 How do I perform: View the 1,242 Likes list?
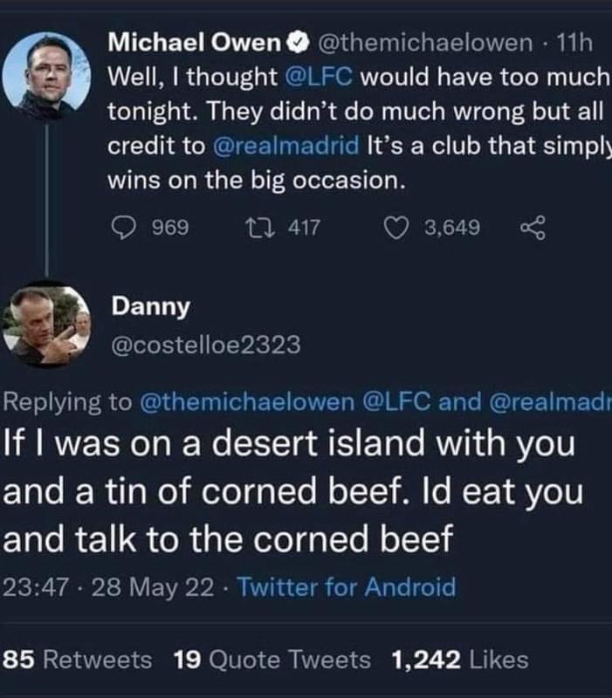460,660
